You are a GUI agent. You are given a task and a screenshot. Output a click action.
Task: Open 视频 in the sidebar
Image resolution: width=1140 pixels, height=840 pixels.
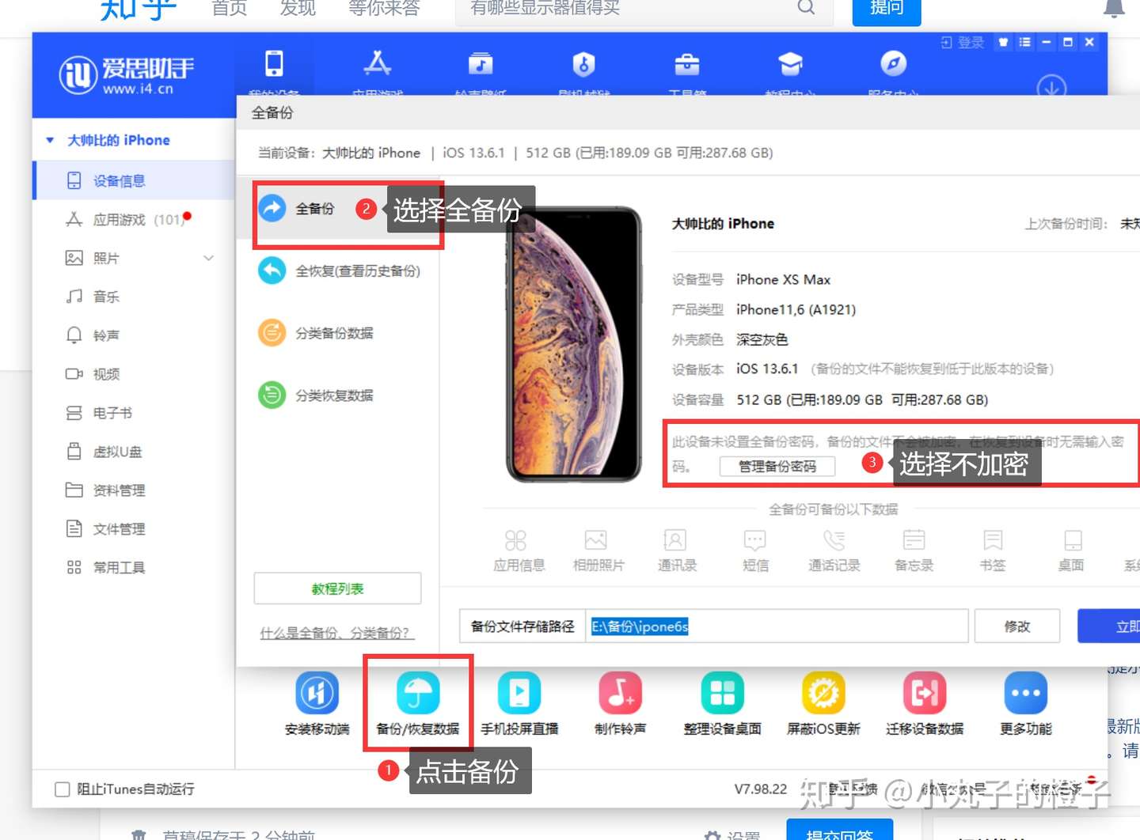135,374
